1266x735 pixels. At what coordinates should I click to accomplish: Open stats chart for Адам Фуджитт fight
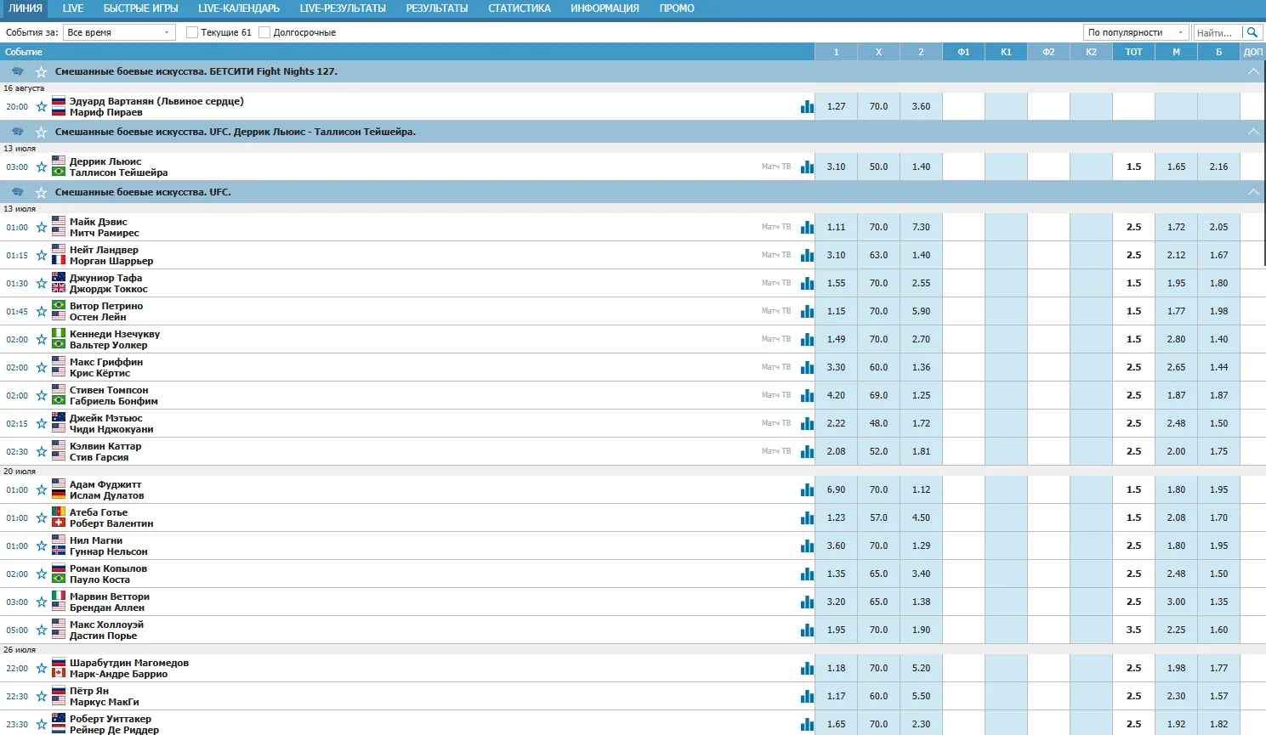(807, 490)
